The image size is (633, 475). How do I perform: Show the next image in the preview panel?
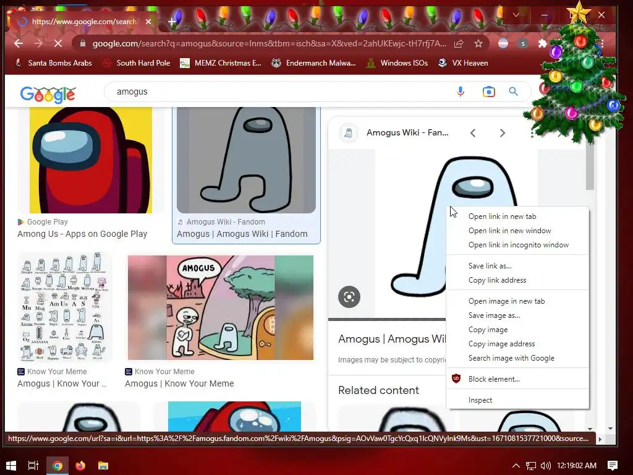pyautogui.click(x=503, y=133)
